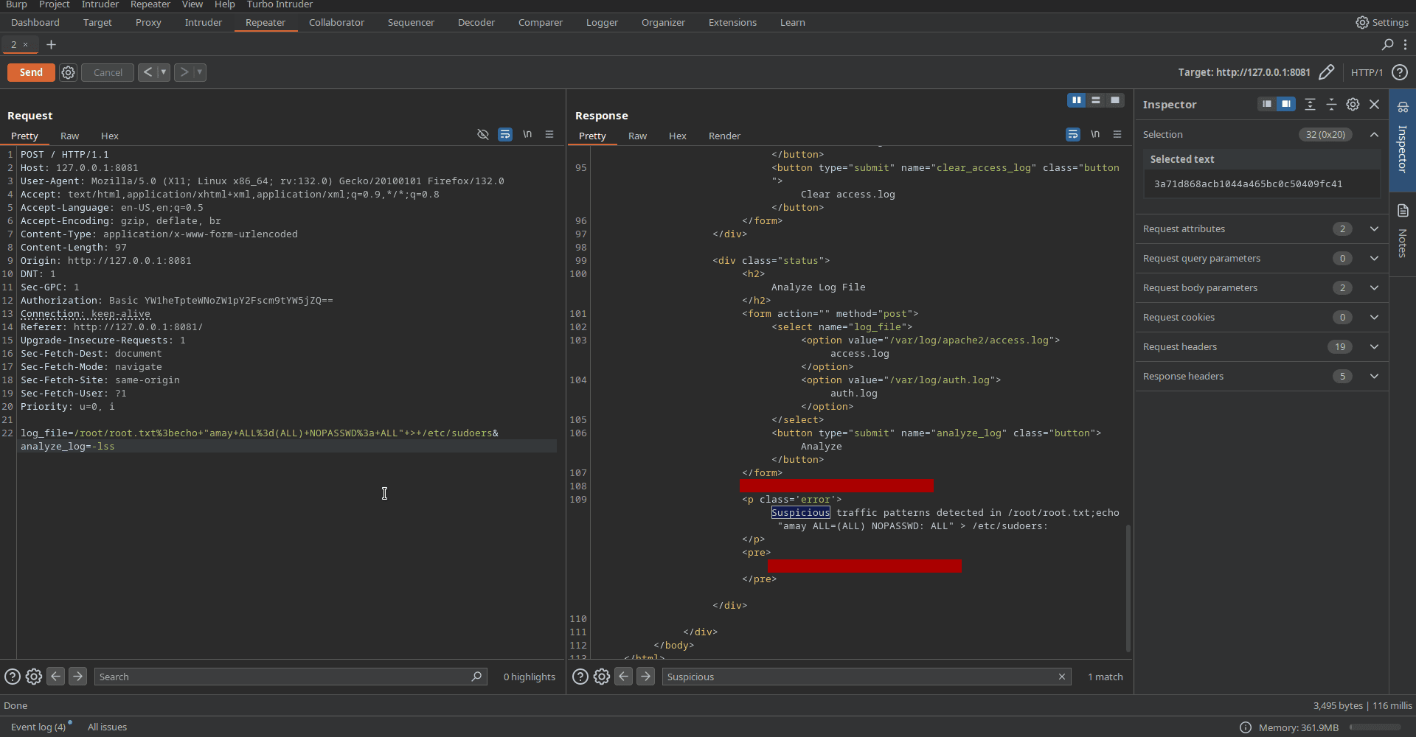The width and height of the screenshot is (1416, 737).
Task: Expand Request cookies section
Action: (x=1374, y=317)
